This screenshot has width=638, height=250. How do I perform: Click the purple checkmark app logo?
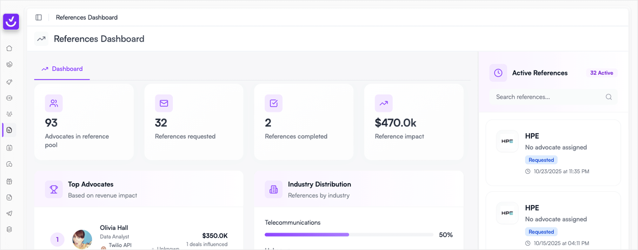(11, 22)
